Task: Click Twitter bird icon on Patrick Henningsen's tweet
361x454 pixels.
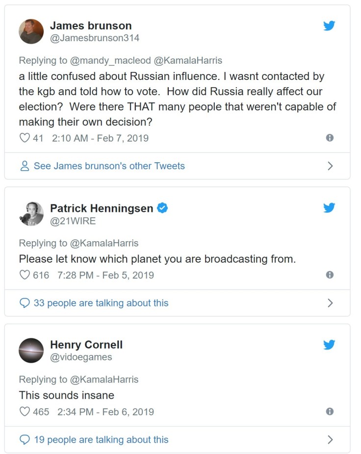Action: tap(329, 208)
